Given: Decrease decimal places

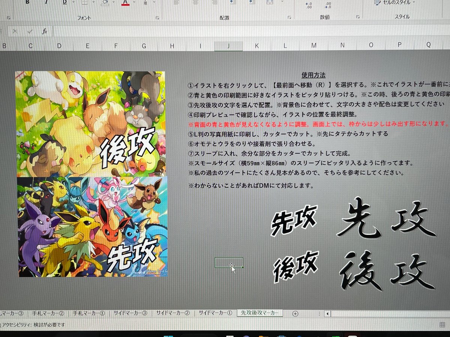Looking at the screenshot, I should (x=328, y=5).
